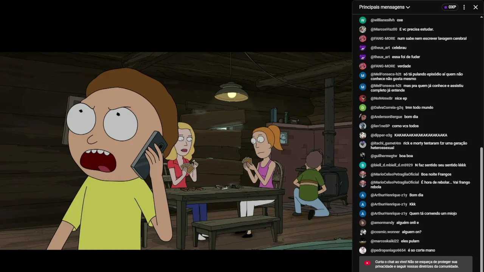Click @FANG-MORE avatar beside "verdade"
Screen dimensions: 484x272
[363, 66]
